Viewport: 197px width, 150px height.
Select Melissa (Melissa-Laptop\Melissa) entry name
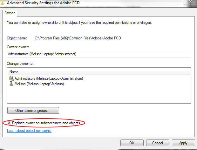pos(39,84)
